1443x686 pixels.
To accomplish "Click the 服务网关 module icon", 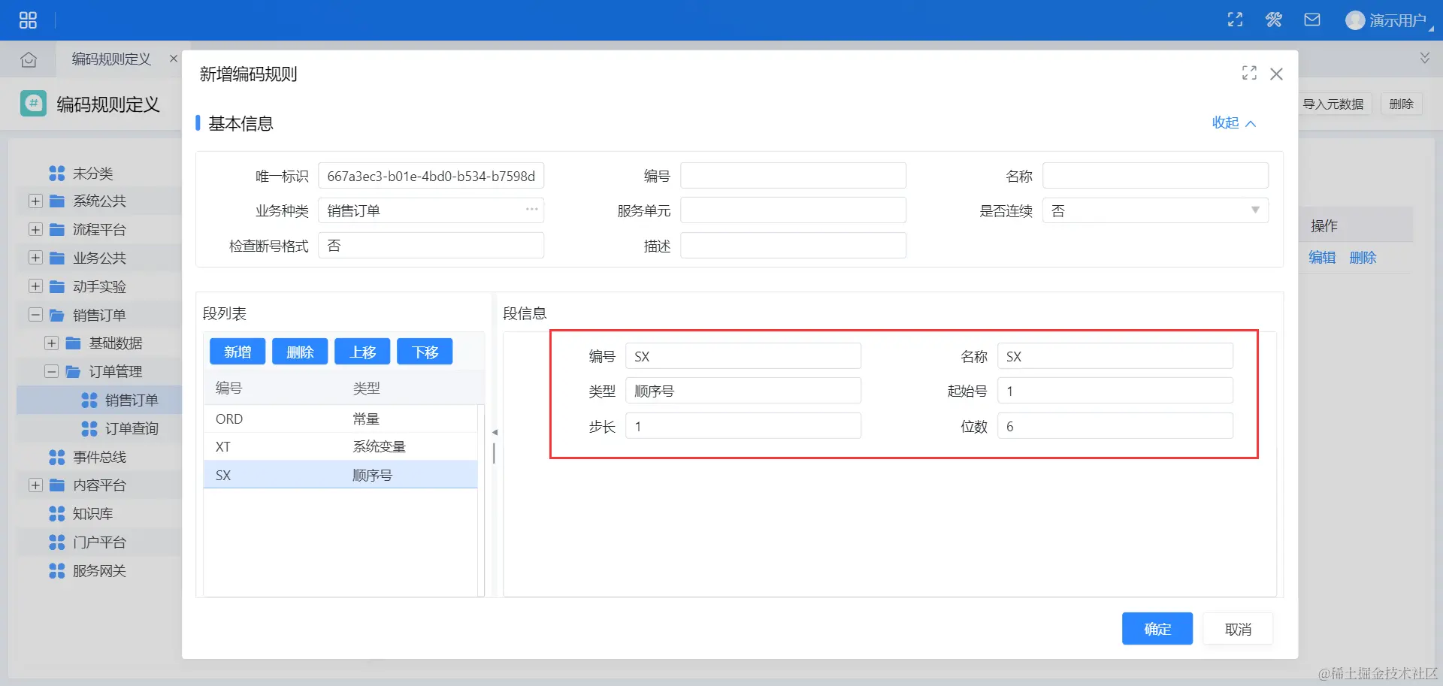I will point(56,571).
